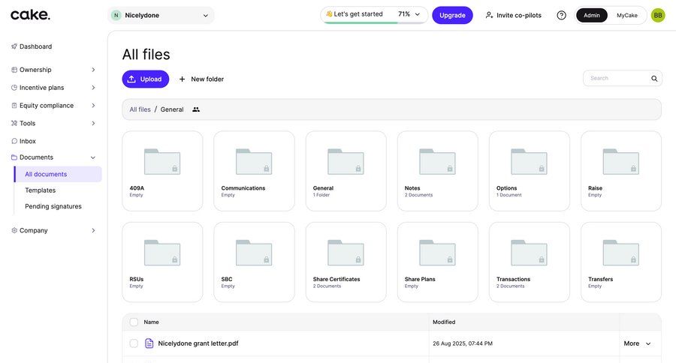Click the Communications folder name
Screen dimensions: 676x363
click(243, 188)
